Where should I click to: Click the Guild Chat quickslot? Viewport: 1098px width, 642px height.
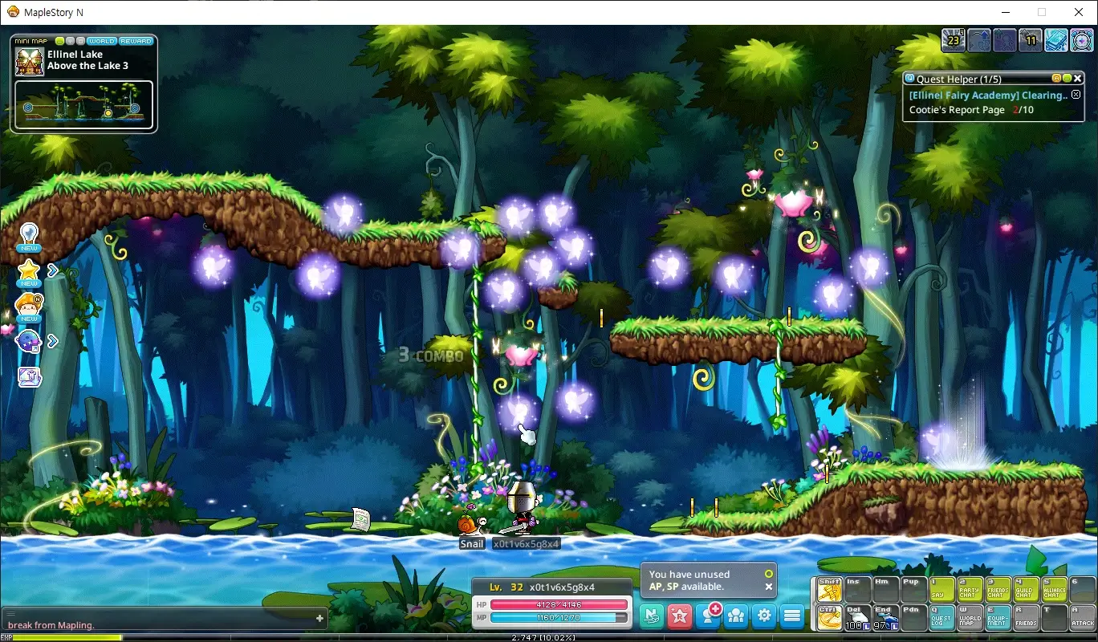[x=1027, y=590]
